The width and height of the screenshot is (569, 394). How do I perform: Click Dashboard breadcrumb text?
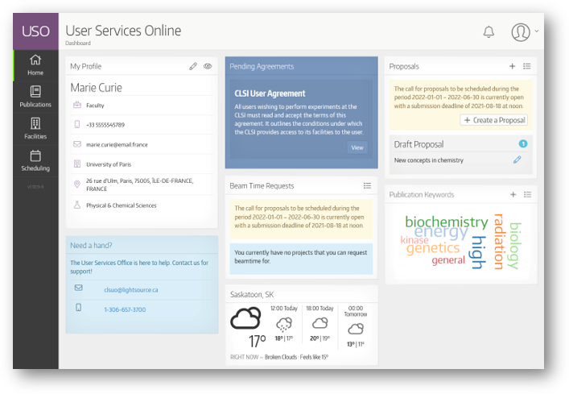[x=78, y=43]
